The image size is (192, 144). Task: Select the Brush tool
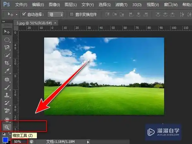pyautogui.click(x=7, y=87)
